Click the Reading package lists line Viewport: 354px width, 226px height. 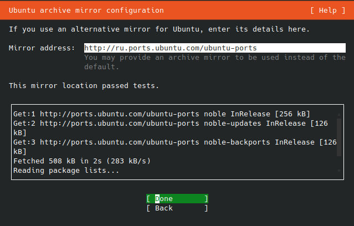pos(66,171)
